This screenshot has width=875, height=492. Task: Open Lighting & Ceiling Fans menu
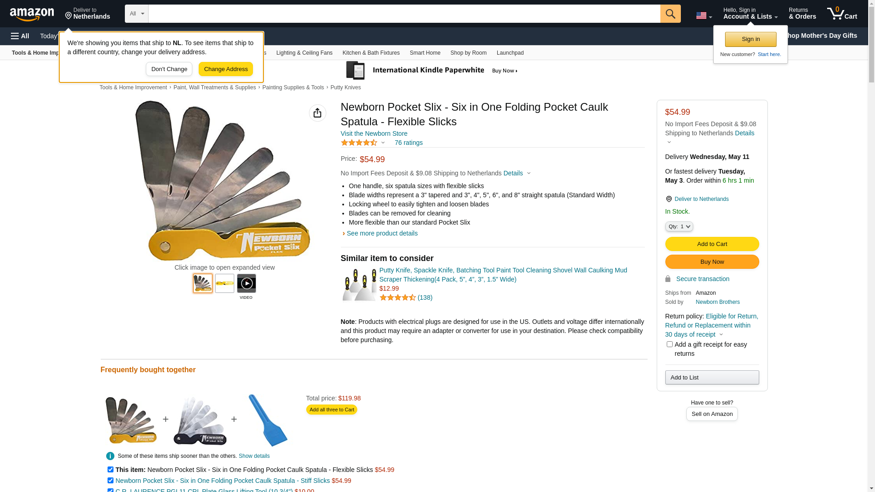304,53
